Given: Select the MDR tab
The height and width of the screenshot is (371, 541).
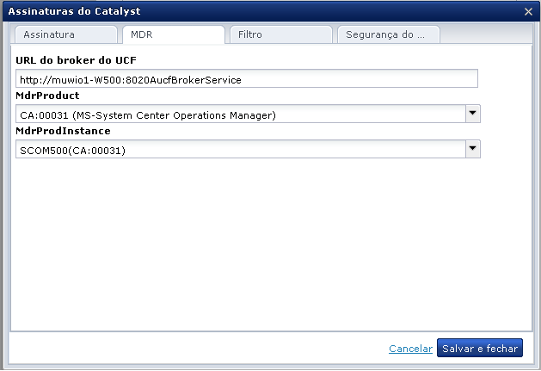Looking at the screenshot, I should (x=172, y=35).
